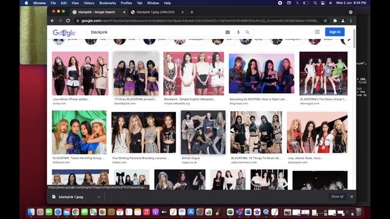390x219 pixels.
Task: Open the Apple menu
Action: [26, 3]
